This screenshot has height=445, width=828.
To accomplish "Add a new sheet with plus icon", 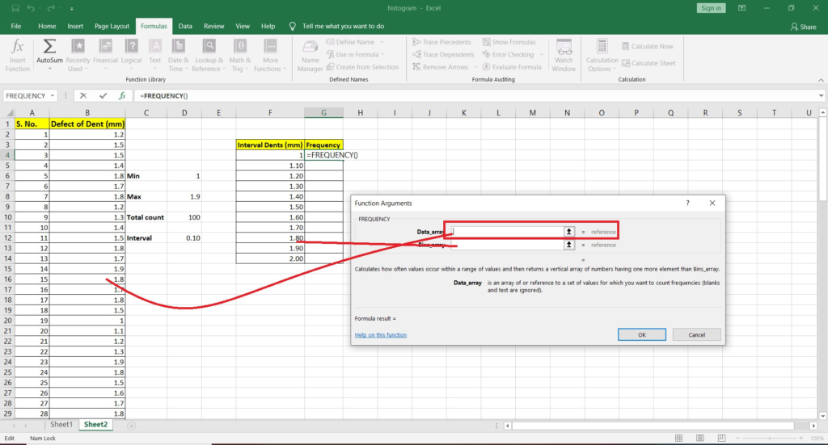I will click(132, 426).
